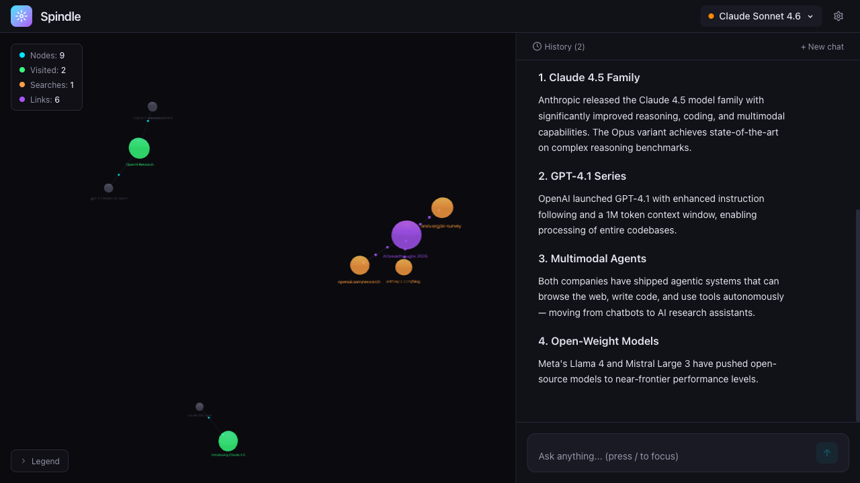Open History (2) chat list
This screenshot has height=483, width=860.
[559, 46]
